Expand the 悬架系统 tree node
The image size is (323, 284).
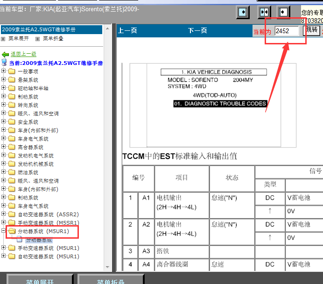point(3,79)
